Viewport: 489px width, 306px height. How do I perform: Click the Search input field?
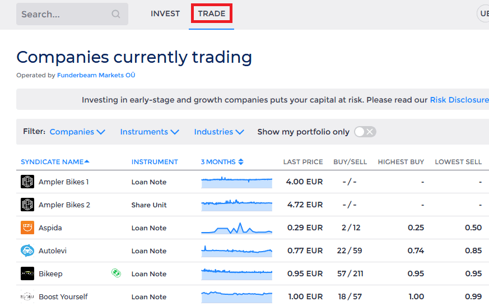click(x=72, y=14)
